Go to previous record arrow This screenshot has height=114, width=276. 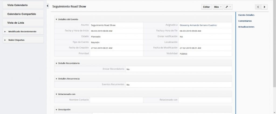258,7
